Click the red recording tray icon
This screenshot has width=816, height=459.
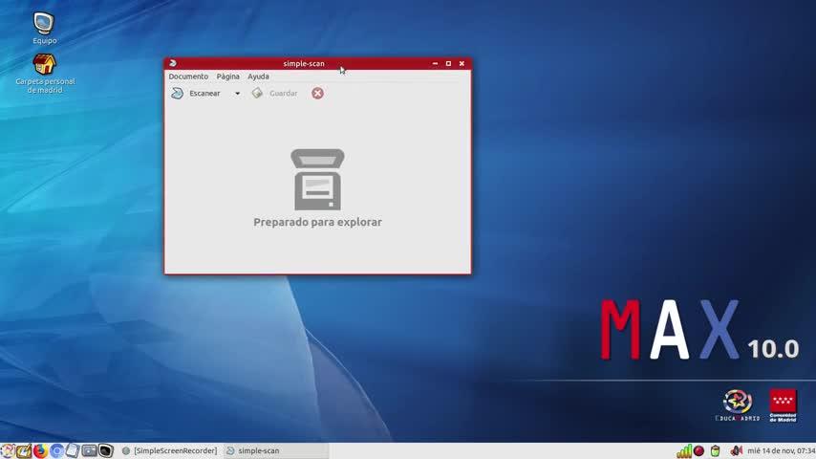pyautogui.click(x=698, y=450)
